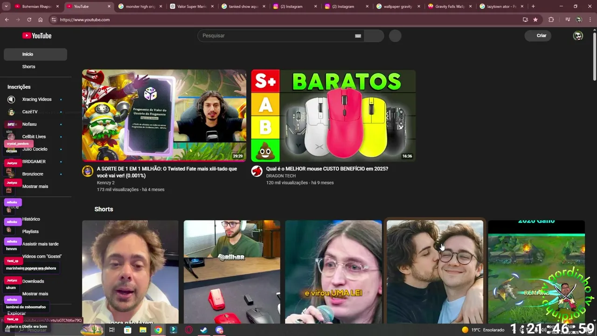597x336 pixels.
Task: Click the YouTube logo
Action: (x=37, y=35)
